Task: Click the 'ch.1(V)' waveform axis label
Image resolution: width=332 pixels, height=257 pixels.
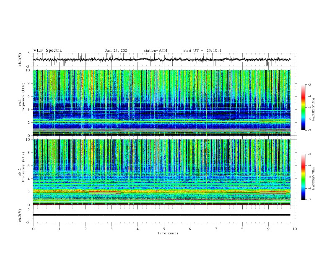Action: pos(20,60)
